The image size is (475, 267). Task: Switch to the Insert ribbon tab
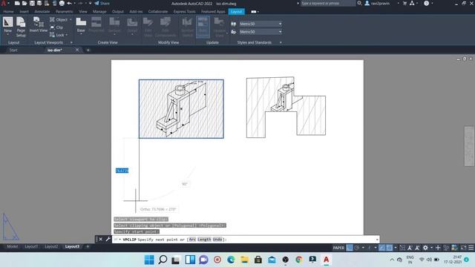24,12
